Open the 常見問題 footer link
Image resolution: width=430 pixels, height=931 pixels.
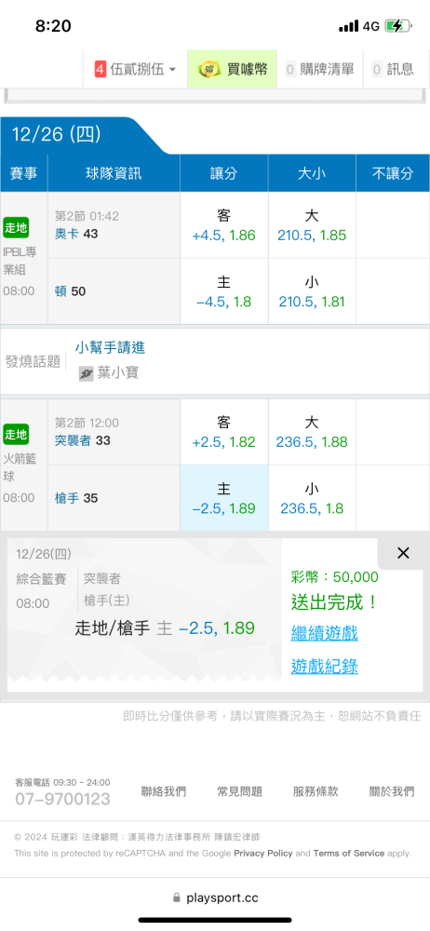click(x=239, y=791)
